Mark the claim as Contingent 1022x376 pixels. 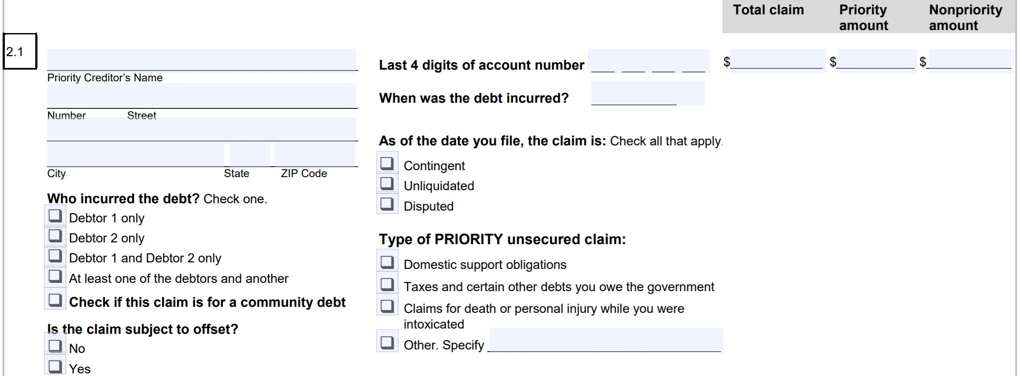[387, 164]
